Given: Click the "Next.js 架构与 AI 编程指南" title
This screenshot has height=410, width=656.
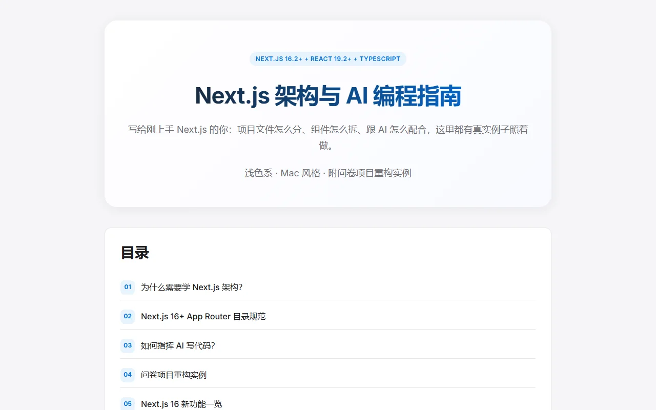Looking at the screenshot, I should (328, 96).
